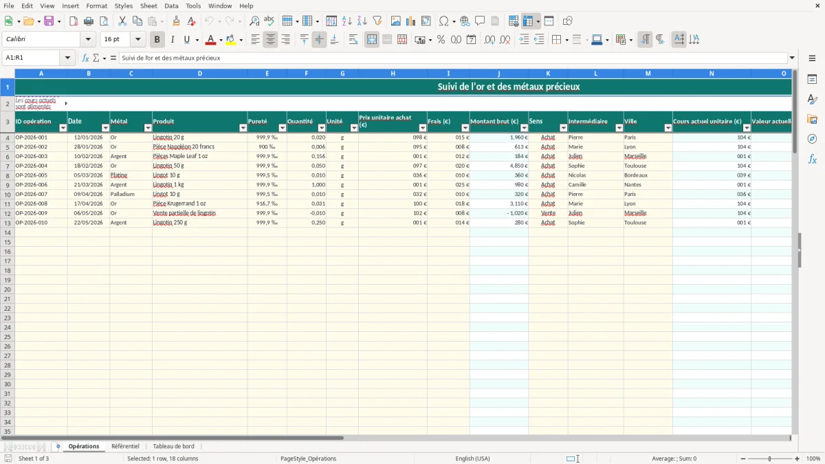Click the Cut scissors icon
Screen dimensions: 825x464
click(x=122, y=21)
